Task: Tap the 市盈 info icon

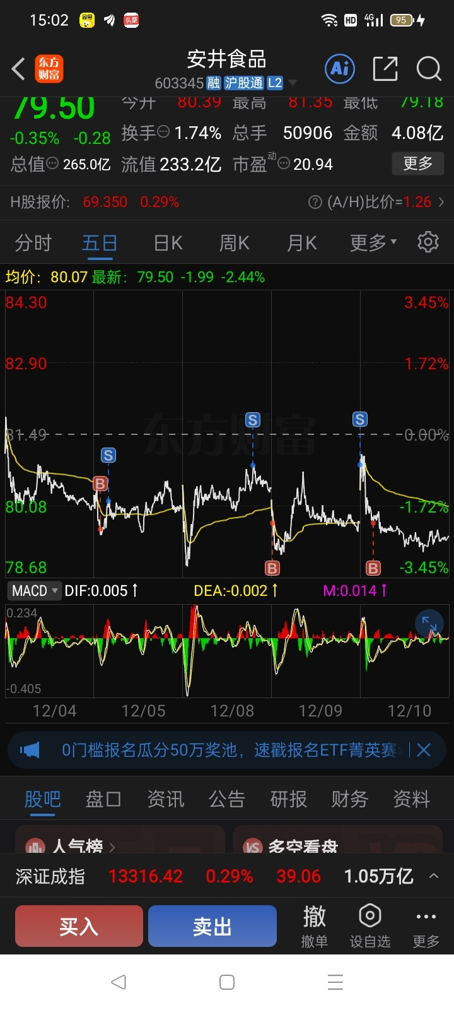Action: (x=284, y=163)
